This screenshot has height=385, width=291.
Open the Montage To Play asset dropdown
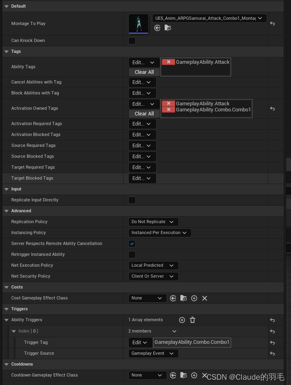pos(209,18)
